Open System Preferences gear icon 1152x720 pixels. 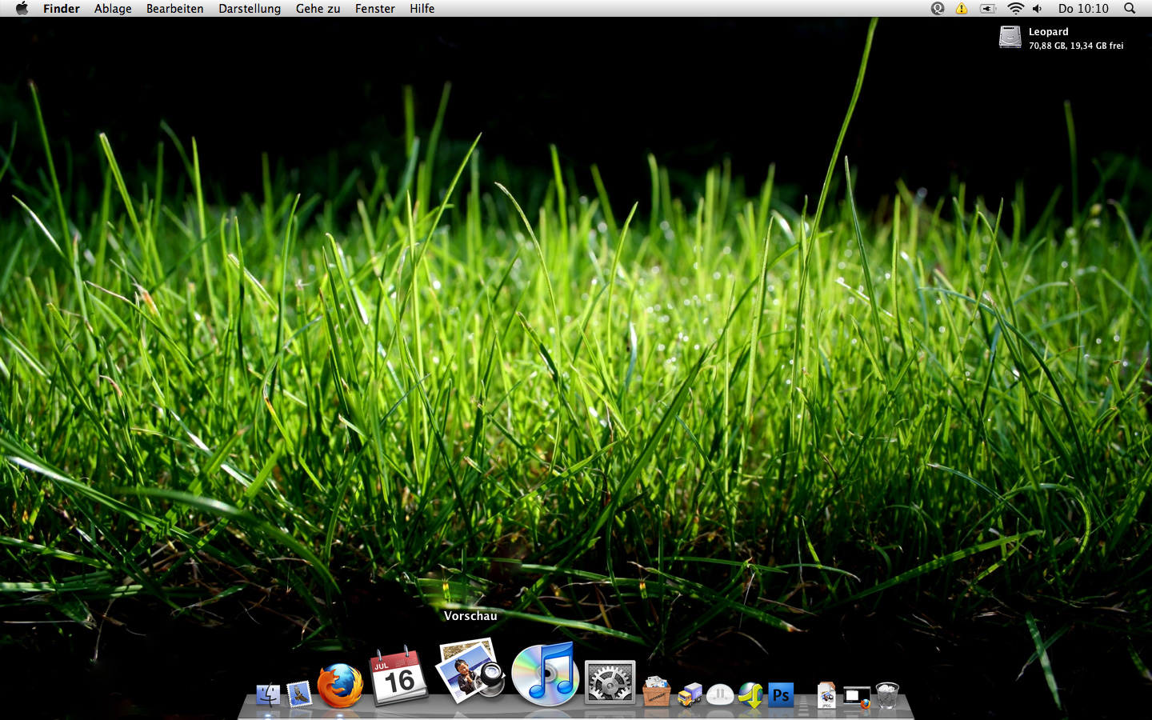click(610, 682)
